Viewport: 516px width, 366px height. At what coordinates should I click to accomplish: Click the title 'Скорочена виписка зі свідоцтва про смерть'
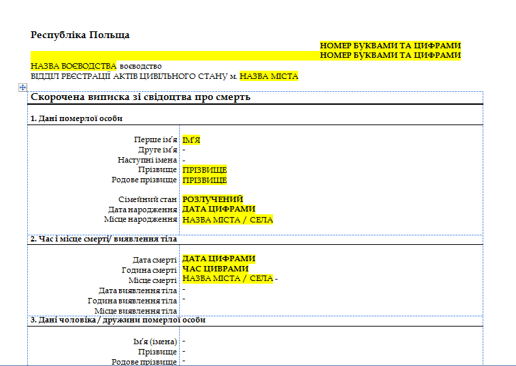[x=140, y=97]
